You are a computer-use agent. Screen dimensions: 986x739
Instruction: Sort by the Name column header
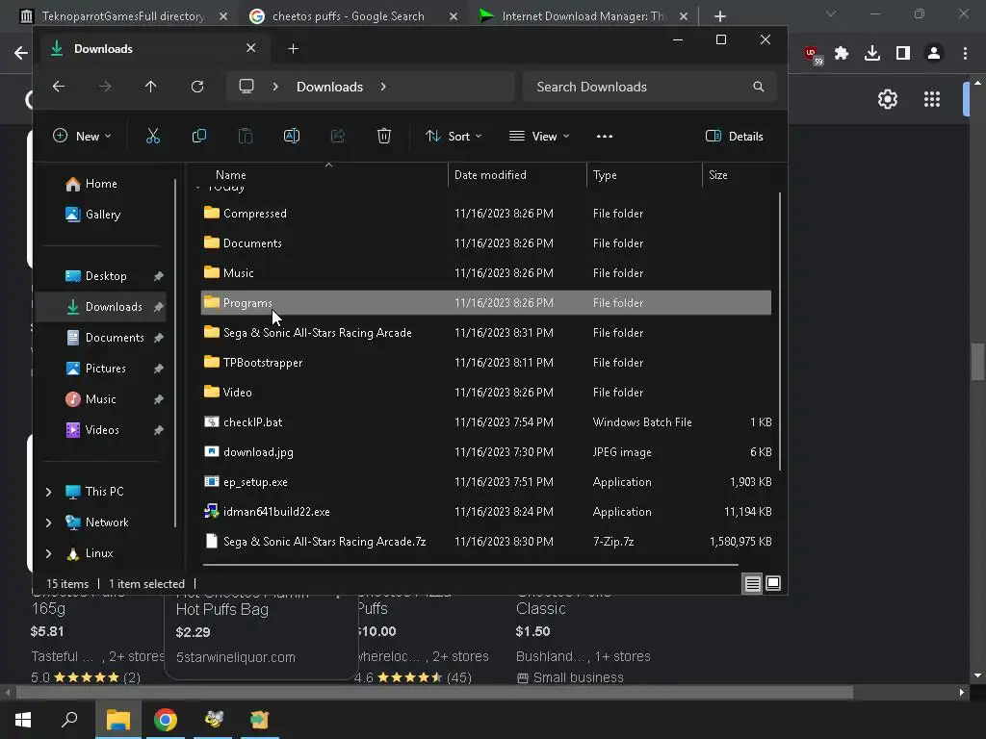point(322,175)
